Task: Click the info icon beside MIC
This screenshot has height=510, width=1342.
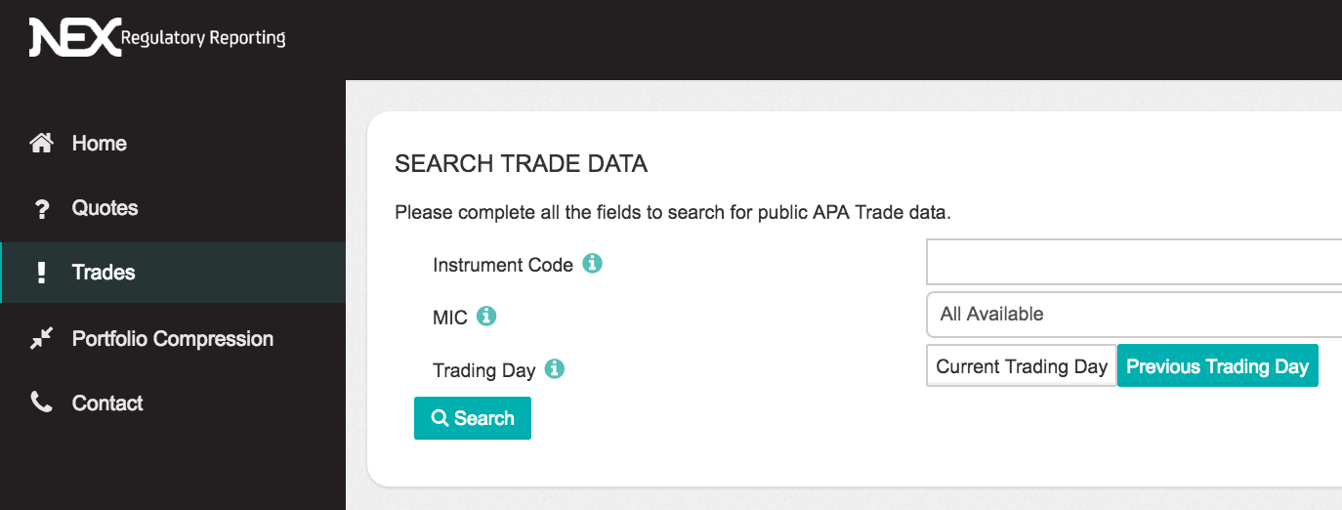Action: click(x=486, y=317)
